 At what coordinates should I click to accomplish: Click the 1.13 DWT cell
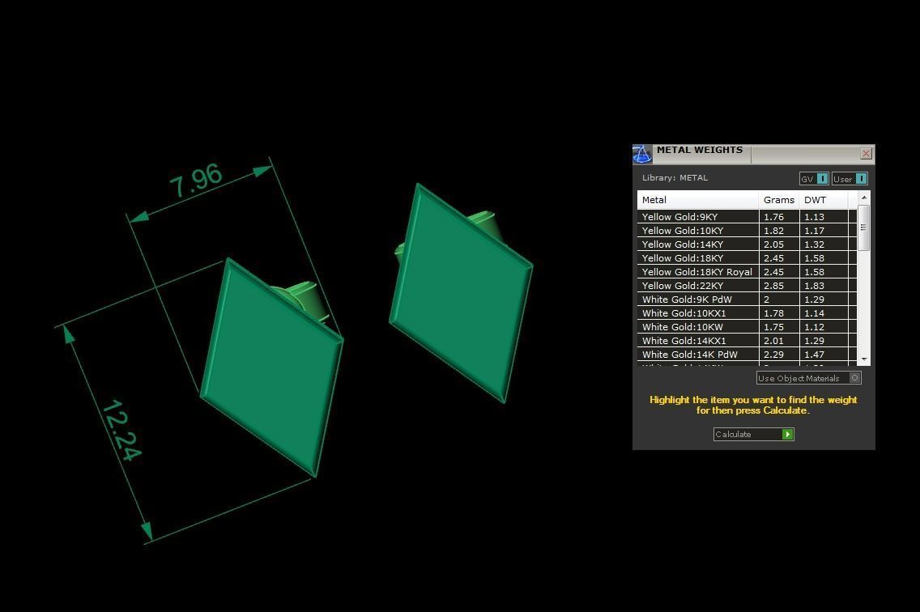click(x=823, y=216)
